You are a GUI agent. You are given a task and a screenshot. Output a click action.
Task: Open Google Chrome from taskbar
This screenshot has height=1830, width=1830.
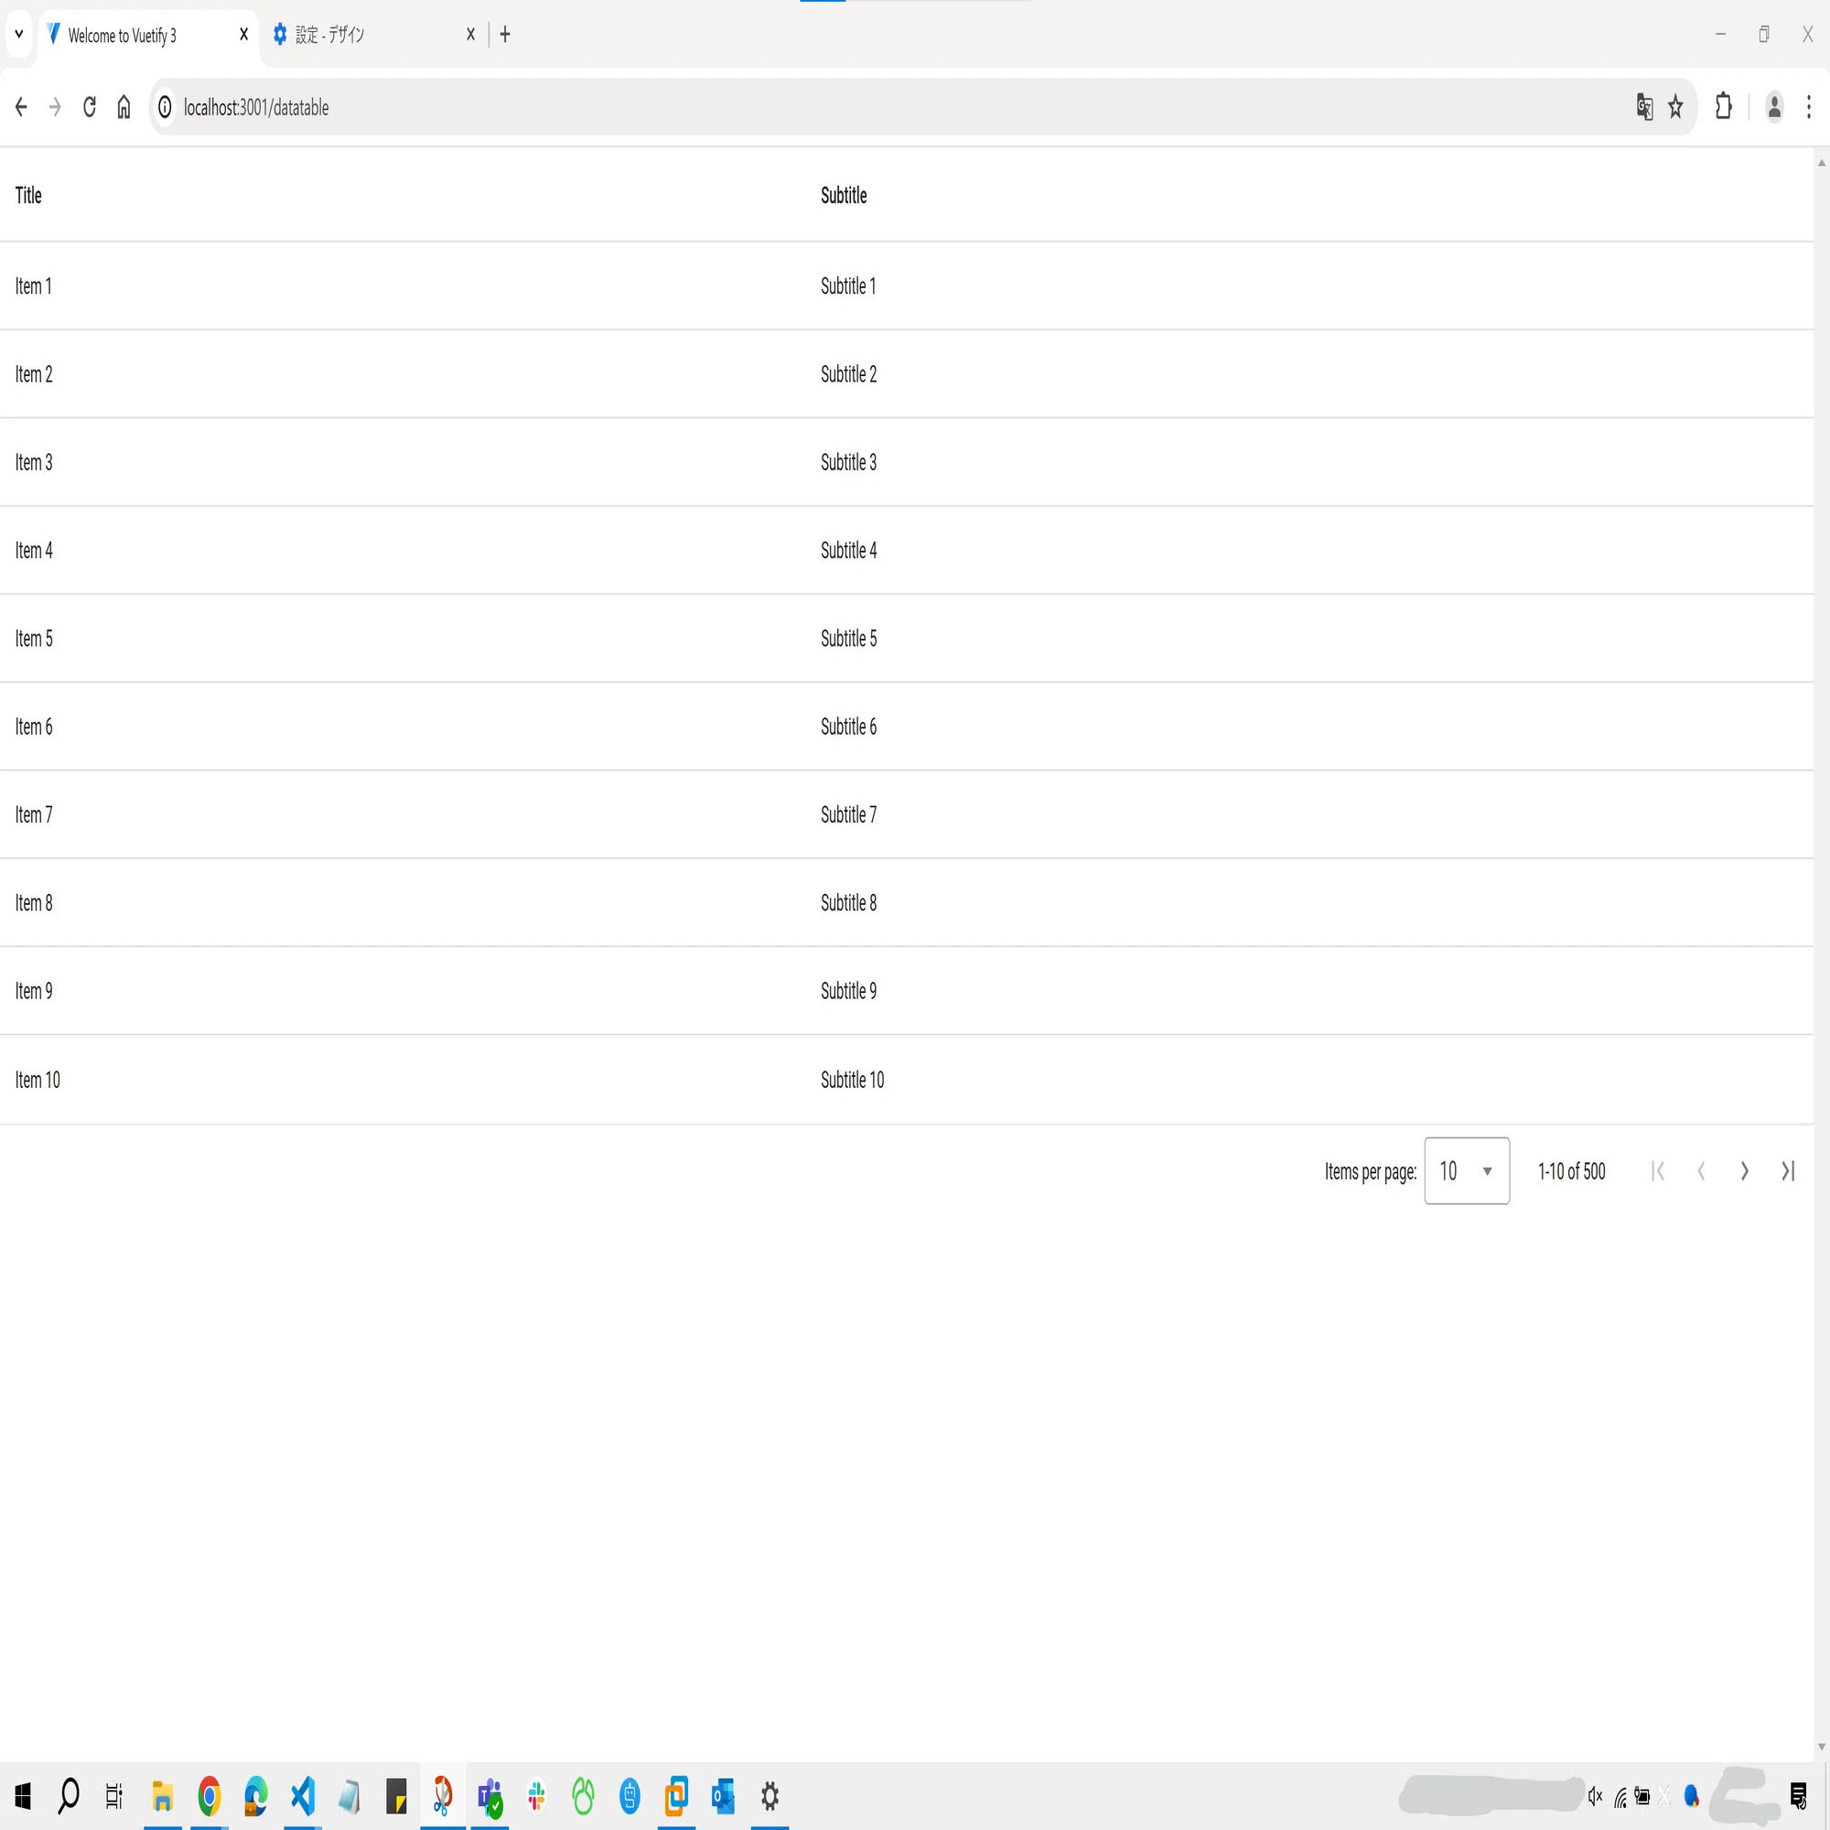point(210,1795)
